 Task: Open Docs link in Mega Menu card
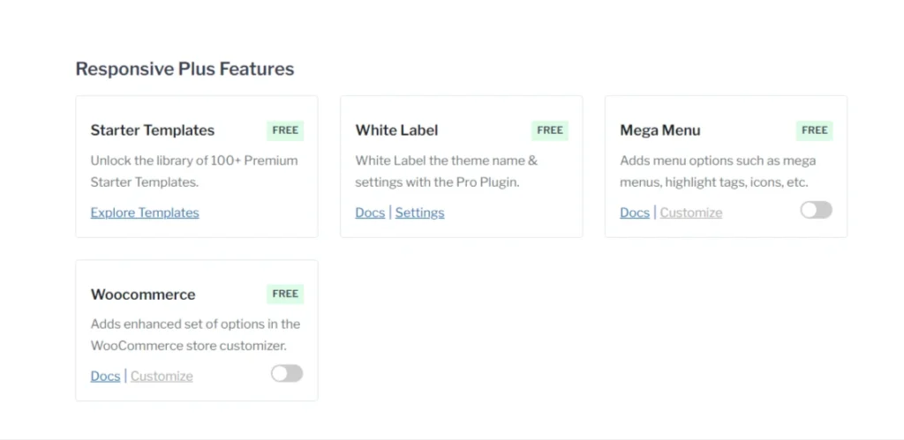(635, 213)
